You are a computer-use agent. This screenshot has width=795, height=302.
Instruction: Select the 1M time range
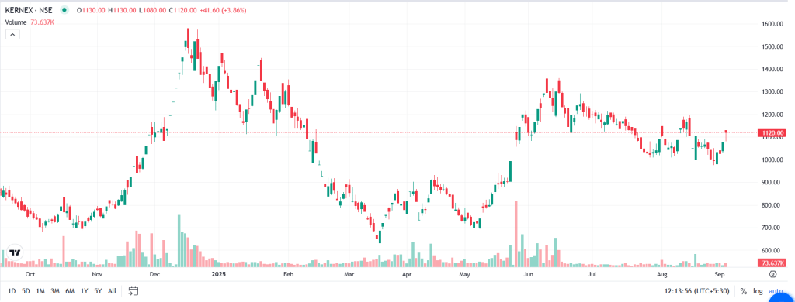point(40,291)
